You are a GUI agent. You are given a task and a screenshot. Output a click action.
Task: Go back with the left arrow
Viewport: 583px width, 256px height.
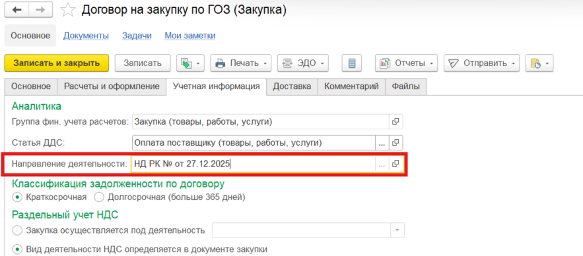tap(17, 11)
